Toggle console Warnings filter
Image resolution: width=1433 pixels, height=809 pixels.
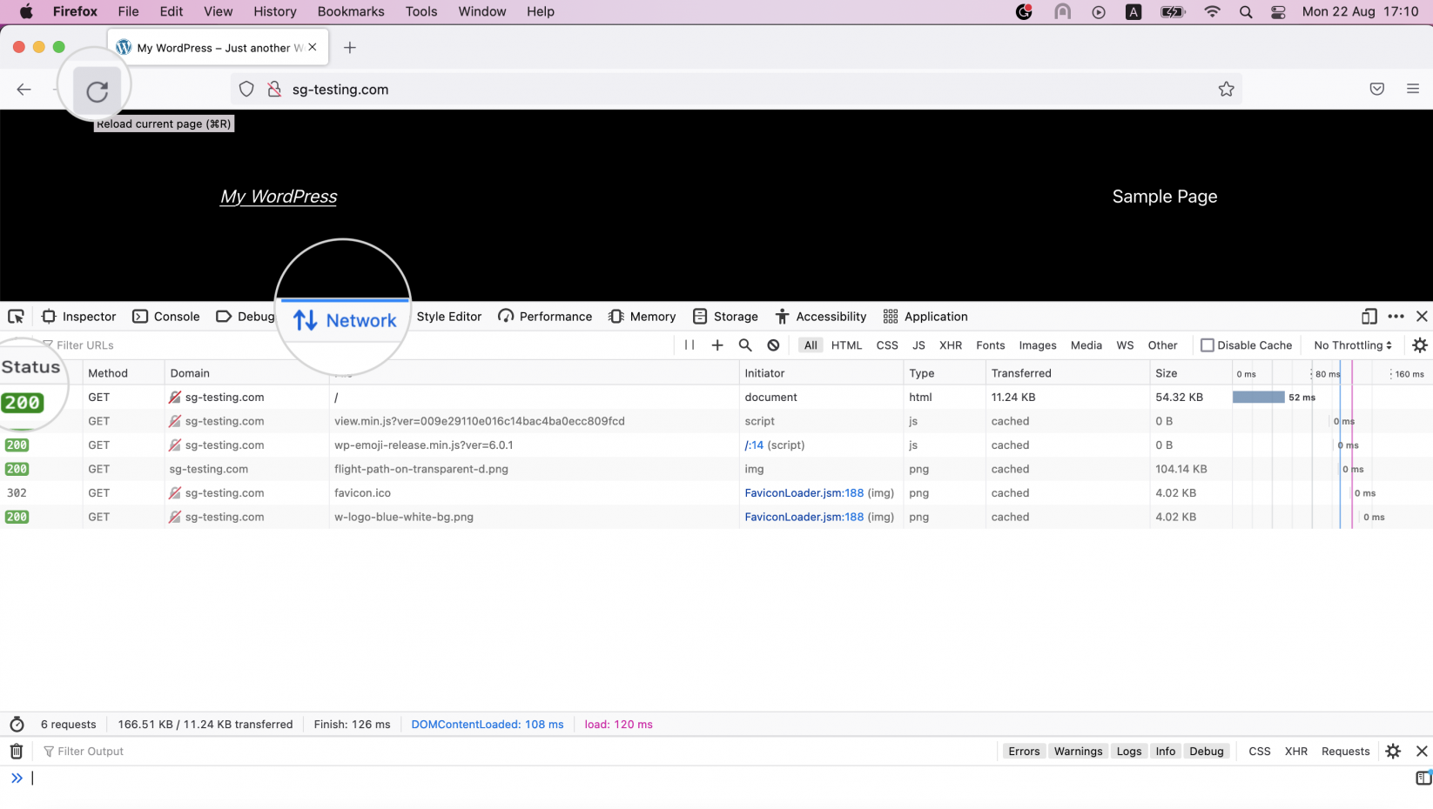click(1078, 752)
